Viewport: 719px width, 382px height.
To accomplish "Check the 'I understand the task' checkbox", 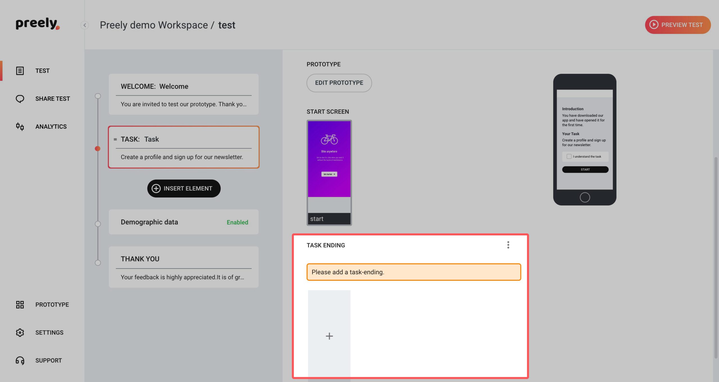I will click(x=569, y=156).
